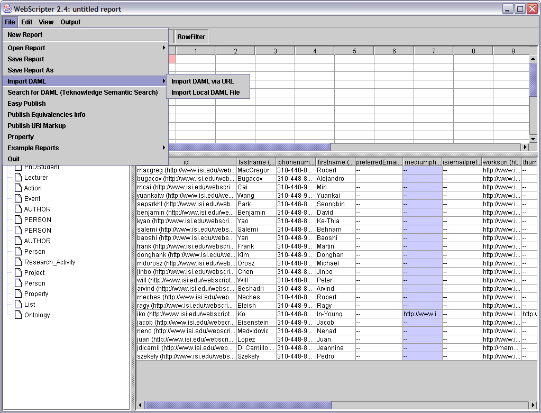This screenshot has height=413, width=541.
Task: Choose Import DAML via URL
Action: point(202,81)
